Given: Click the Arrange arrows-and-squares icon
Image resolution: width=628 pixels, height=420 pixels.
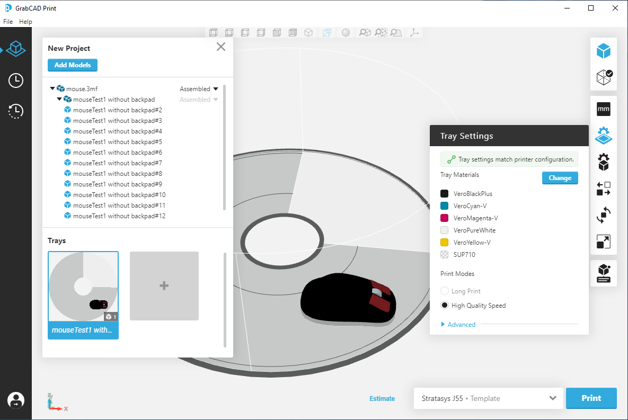Looking at the screenshot, I should tap(604, 189).
